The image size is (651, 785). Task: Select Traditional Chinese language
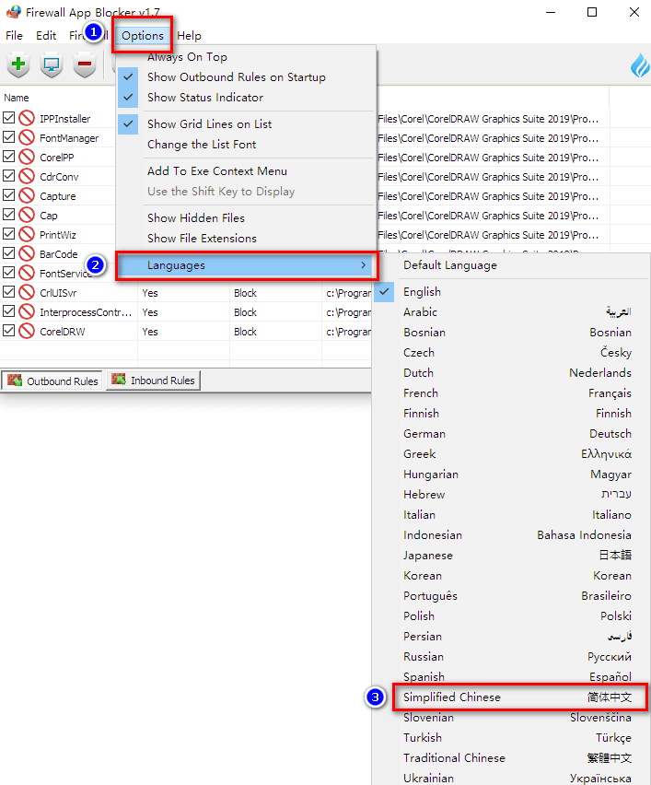[511, 758]
